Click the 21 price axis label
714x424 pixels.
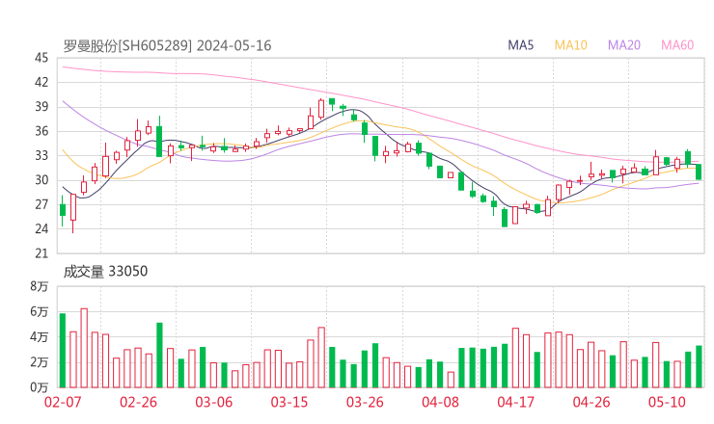pos(41,253)
